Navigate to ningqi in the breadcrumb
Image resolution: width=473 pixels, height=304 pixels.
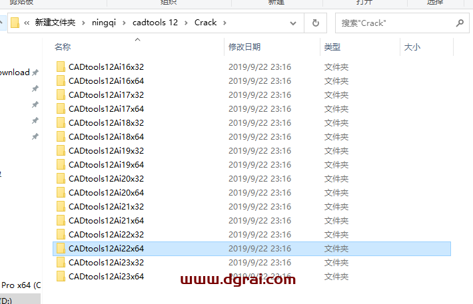104,23
